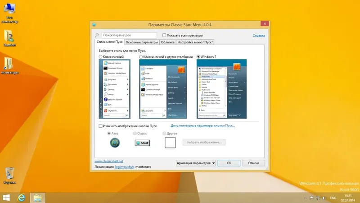
Task: Click the Classic Start button image
Action: 142,143
